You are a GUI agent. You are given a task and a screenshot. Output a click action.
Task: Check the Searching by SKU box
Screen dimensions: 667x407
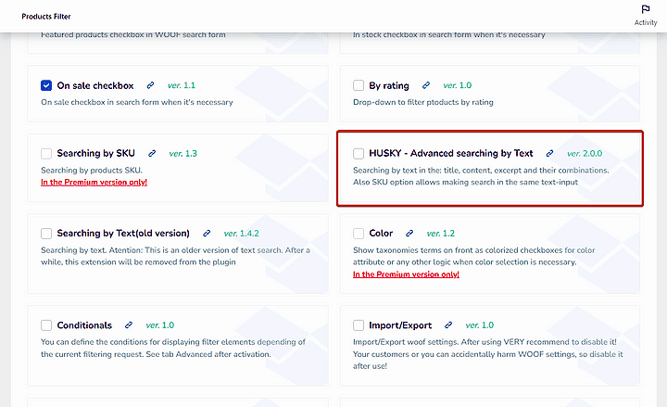point(46,154)
